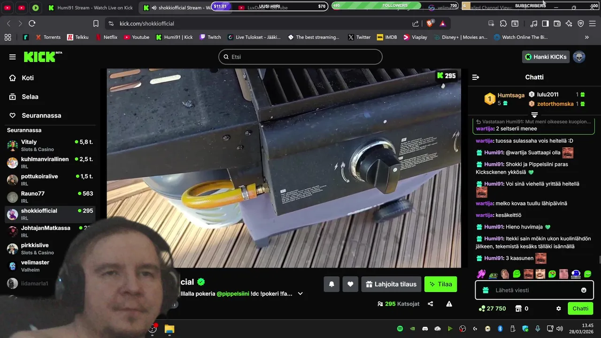Open the Kick hamburger menu
The image size is (601, 338).
(12, 57)
